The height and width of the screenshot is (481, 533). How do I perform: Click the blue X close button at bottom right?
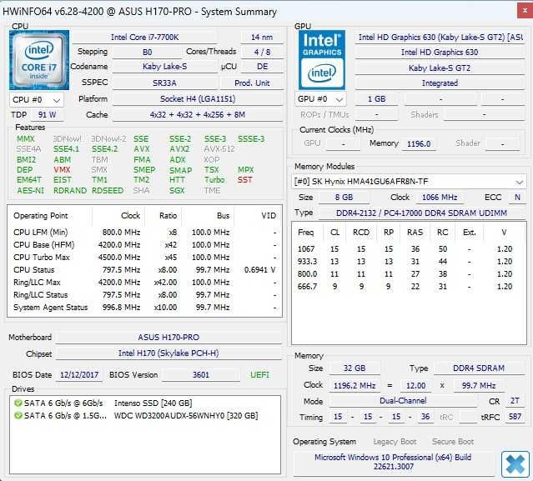[x=515, y=463]
